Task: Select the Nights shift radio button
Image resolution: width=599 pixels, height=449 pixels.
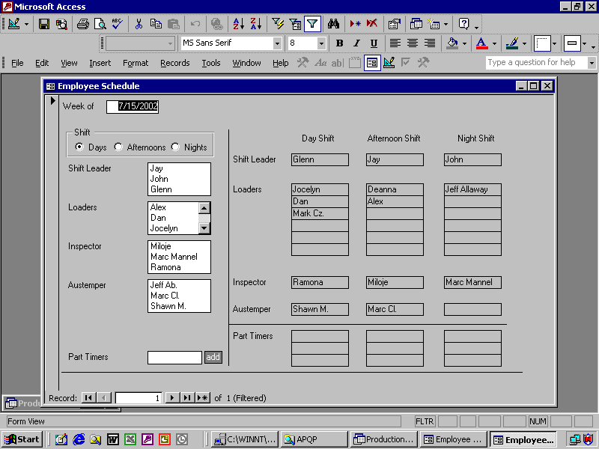Action: tap(175, 147)
